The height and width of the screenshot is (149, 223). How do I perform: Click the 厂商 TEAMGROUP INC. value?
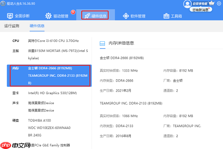(187, 126)
